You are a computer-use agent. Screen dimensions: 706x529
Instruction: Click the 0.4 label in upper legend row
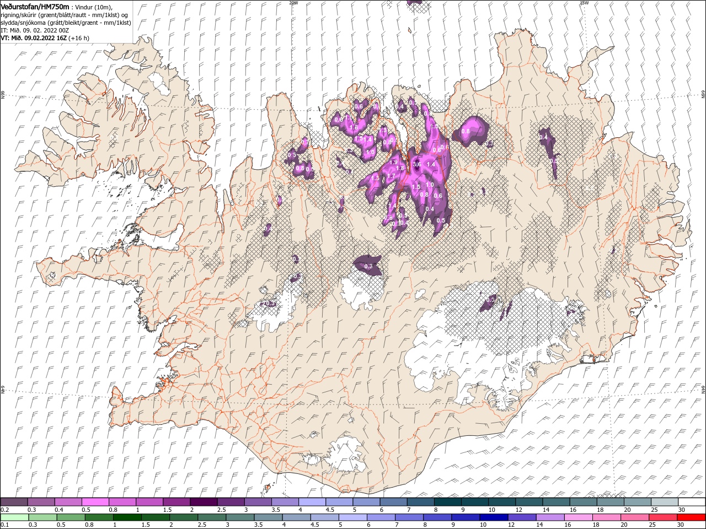click(59, 510)
